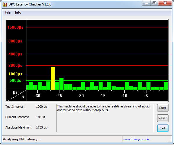Click the -10 time axis label
Image resolution: width=174 pixels, height=145 pixels.
tap(124, 96)
